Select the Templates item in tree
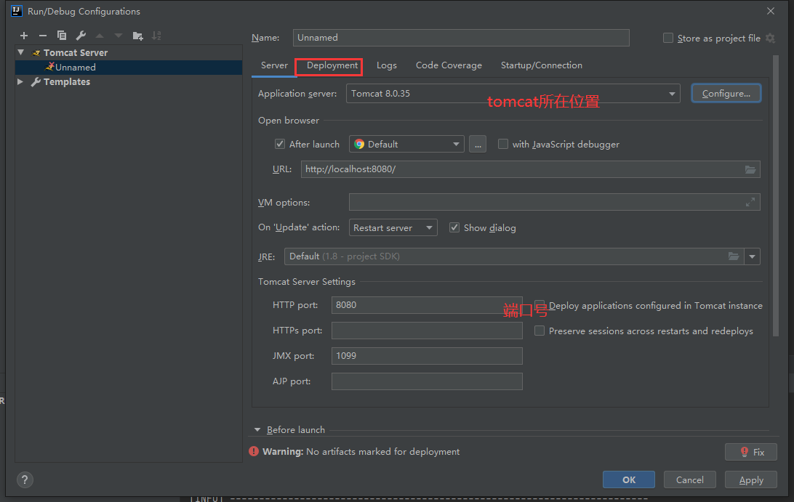 [x=66, y=81]
